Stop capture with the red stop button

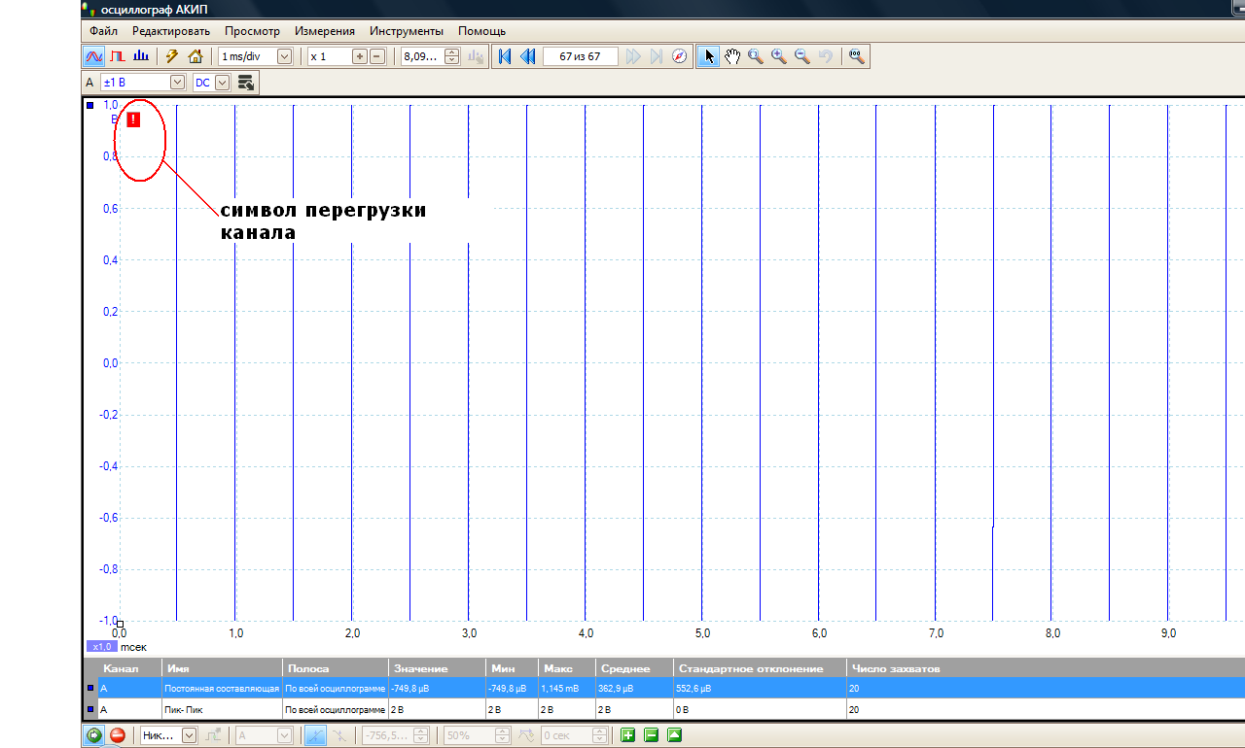pyautogui.click(x=118, y=735)
